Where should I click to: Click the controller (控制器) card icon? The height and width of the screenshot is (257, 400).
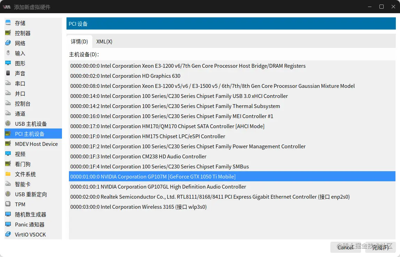pyautogui.click(x=8, y=33)
